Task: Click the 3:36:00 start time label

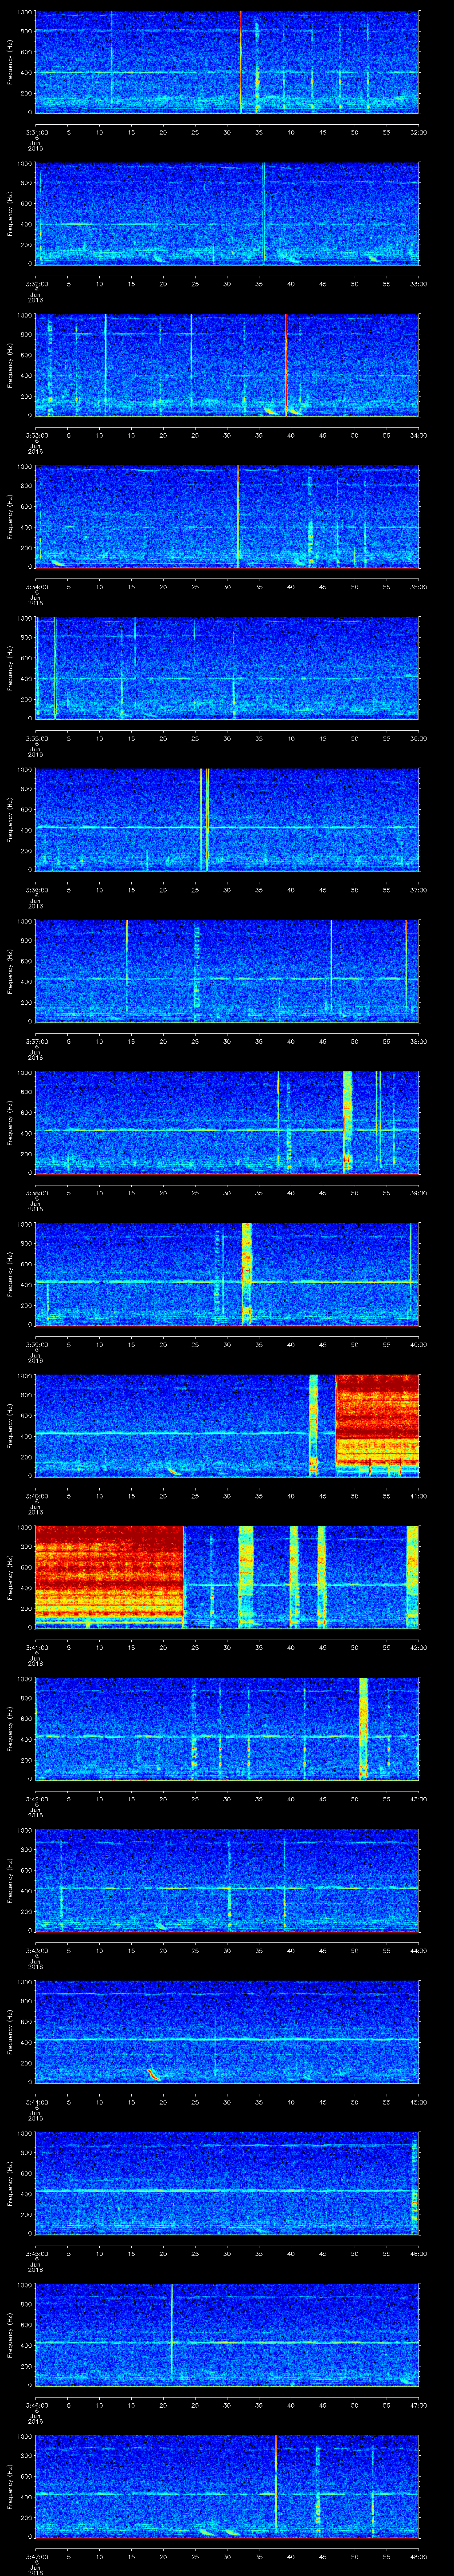Action: 36,890
